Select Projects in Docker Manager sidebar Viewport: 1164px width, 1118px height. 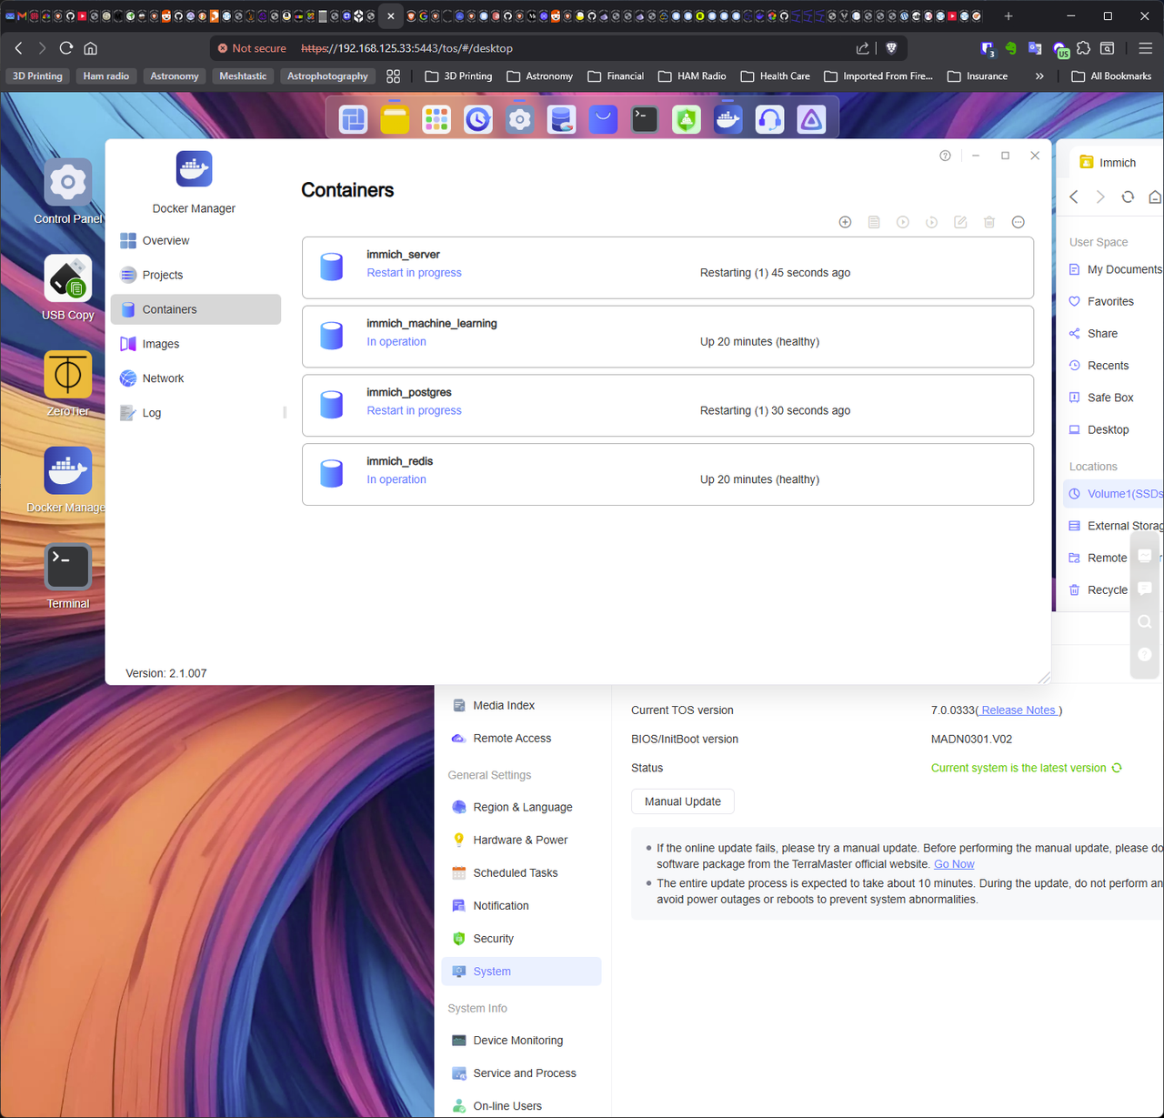click(196, 275)
